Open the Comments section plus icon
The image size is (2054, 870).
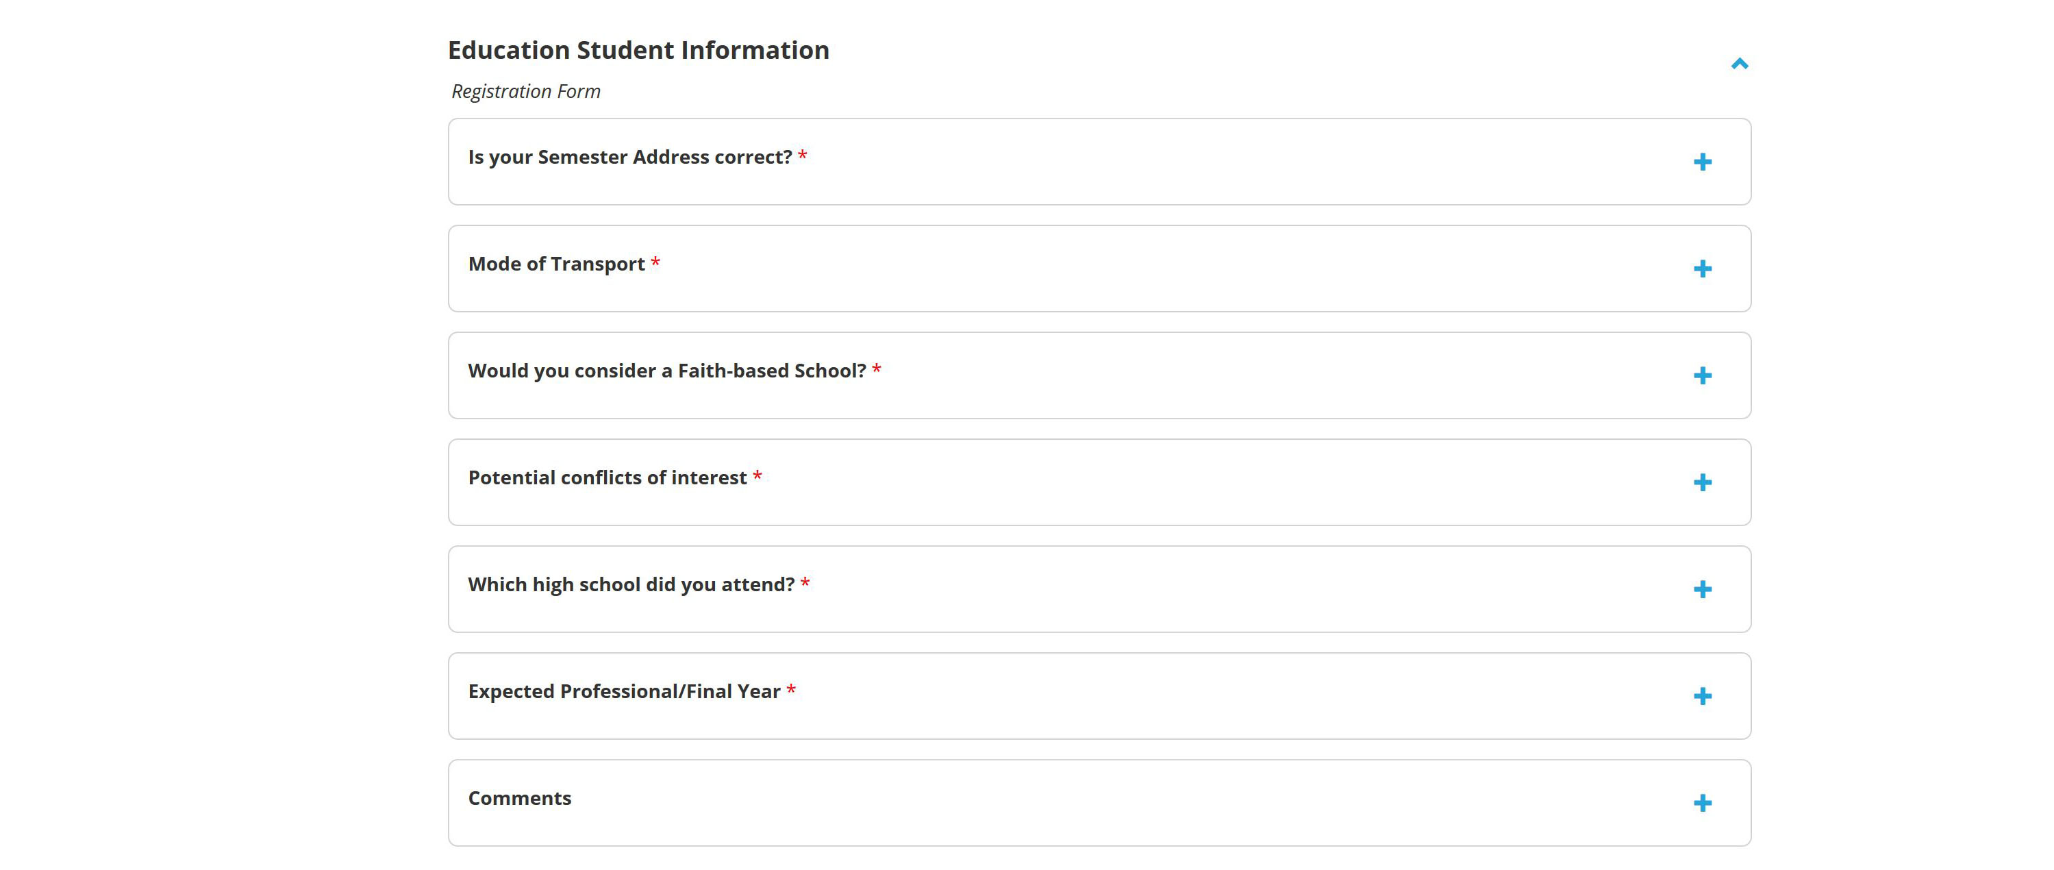[x=1703, y=803]
